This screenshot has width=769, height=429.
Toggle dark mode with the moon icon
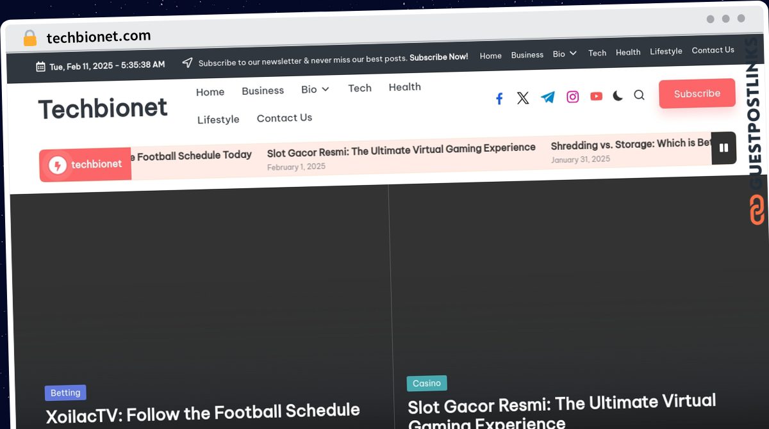click(x=618, y=96)
